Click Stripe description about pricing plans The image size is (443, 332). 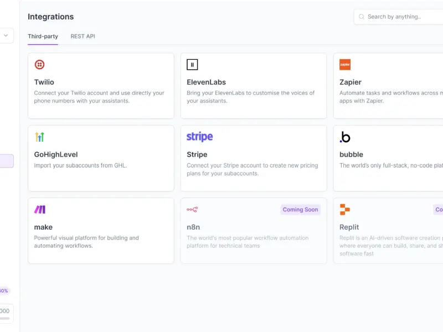pos(253,169)
